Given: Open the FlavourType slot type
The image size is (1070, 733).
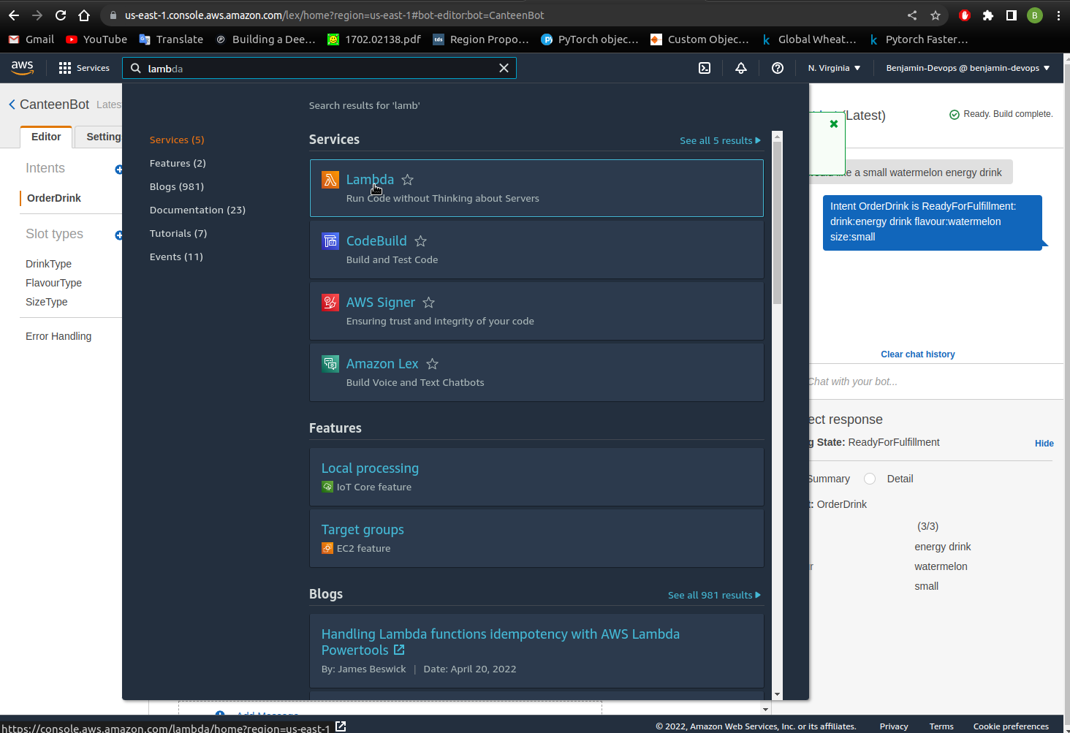Looking at the screenshot, I should (53, 283).
